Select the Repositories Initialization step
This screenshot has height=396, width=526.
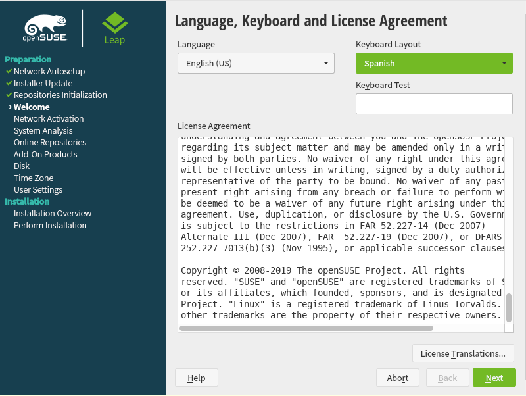60,95
